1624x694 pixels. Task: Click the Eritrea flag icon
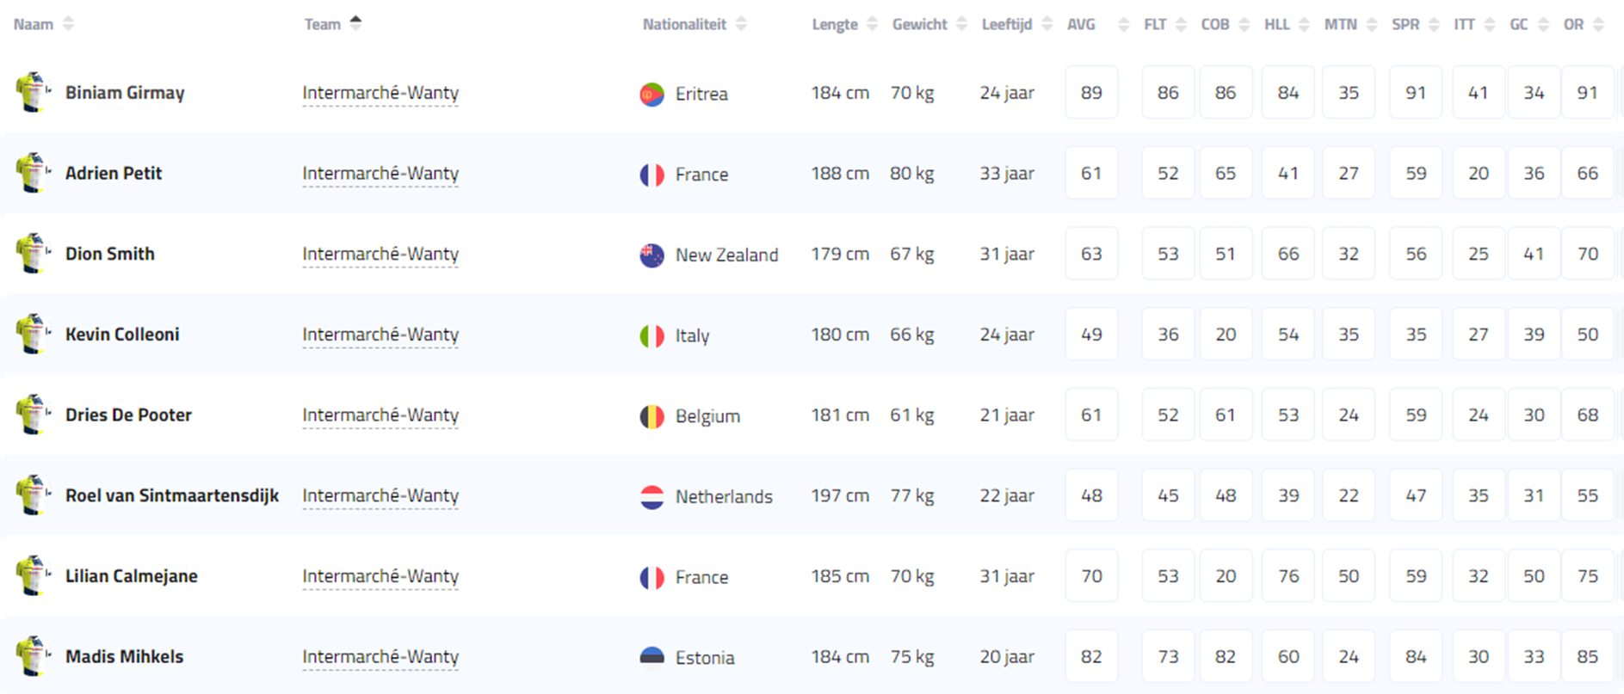651,94
